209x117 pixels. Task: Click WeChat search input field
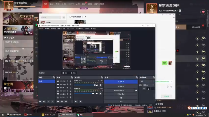tap(51, 17)
